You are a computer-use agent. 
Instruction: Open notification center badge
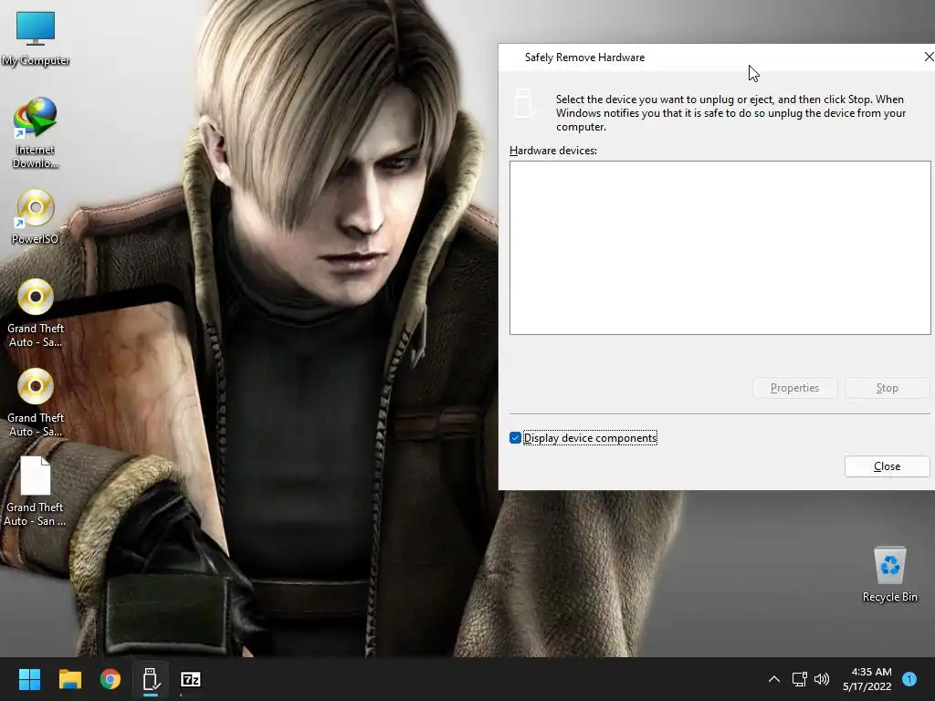909,679
